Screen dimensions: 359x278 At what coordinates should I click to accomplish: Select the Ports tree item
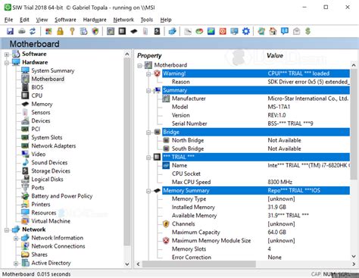(x=38, y=188)
